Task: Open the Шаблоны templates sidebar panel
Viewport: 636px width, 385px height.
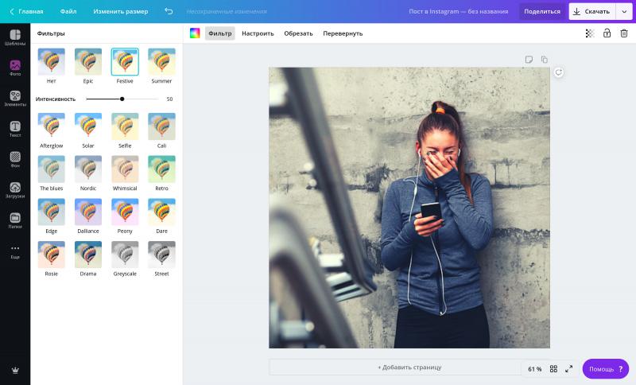Action: click(x=15, y=37)
